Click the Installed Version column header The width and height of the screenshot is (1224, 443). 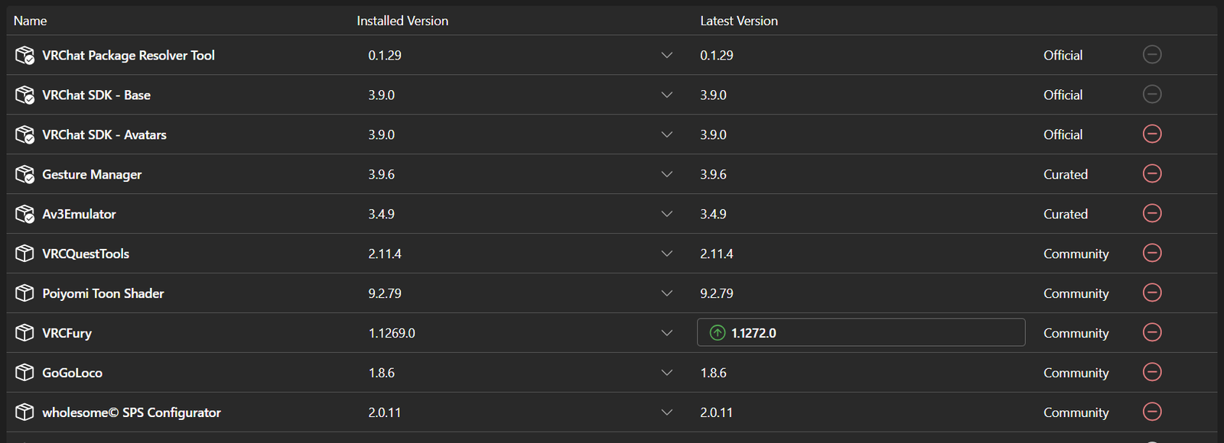pos(402,21)
